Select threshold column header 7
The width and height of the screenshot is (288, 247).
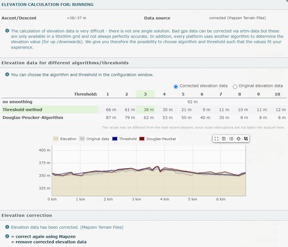click(x=221, y=94)
